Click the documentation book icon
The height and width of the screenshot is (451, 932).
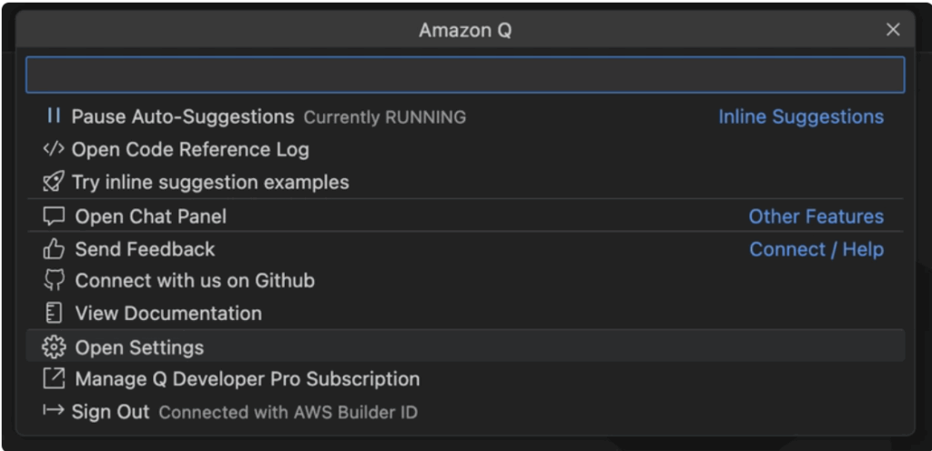pyautogui.click(x=55, y=314)
